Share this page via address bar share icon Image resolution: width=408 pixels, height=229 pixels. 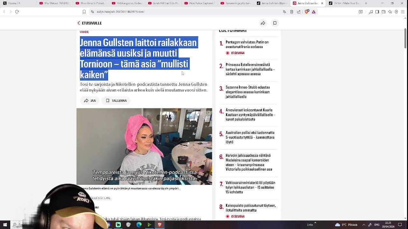tap(299, 12)
